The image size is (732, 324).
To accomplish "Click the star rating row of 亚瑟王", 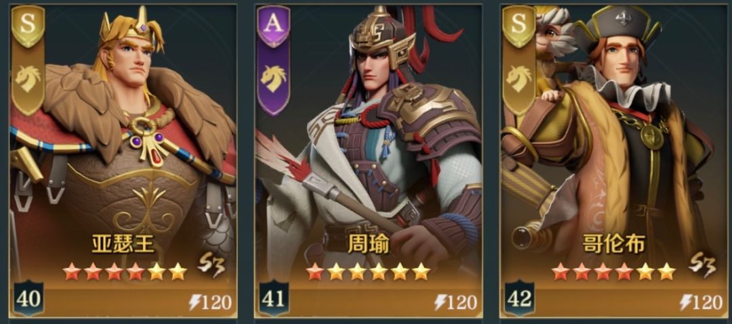I will point(125,271).
